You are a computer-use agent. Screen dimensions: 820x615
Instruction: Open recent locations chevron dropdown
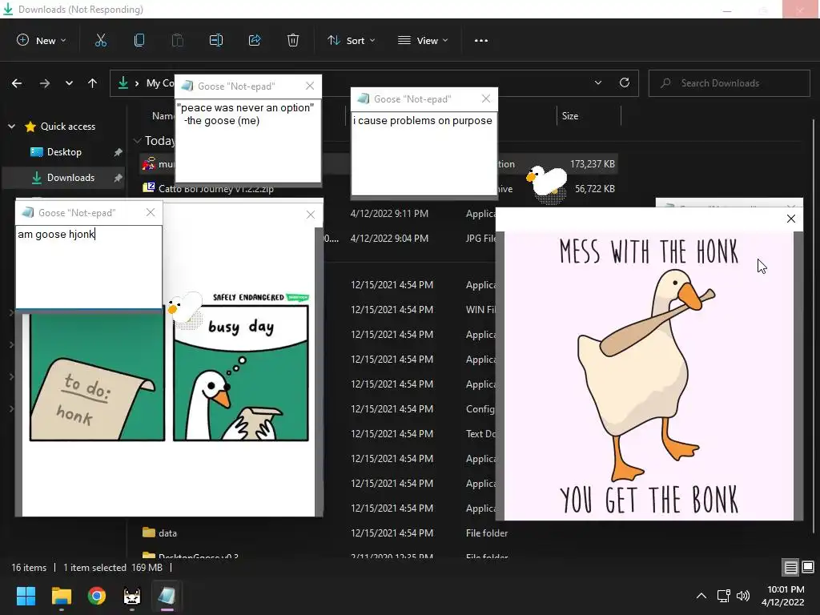pos(69,83)
